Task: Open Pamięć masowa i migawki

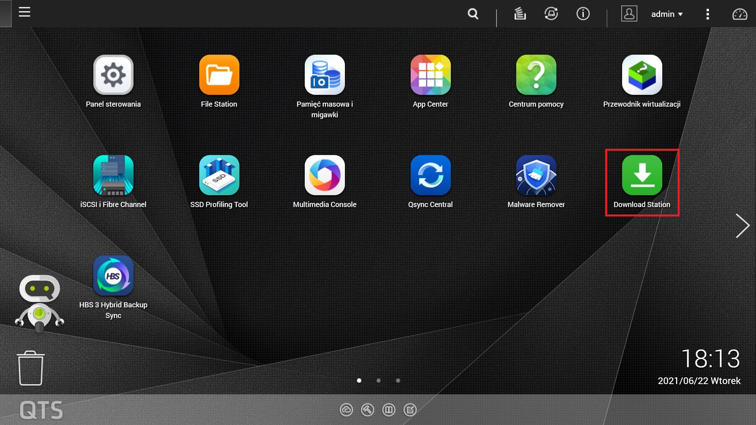Action: coord(325,75)
